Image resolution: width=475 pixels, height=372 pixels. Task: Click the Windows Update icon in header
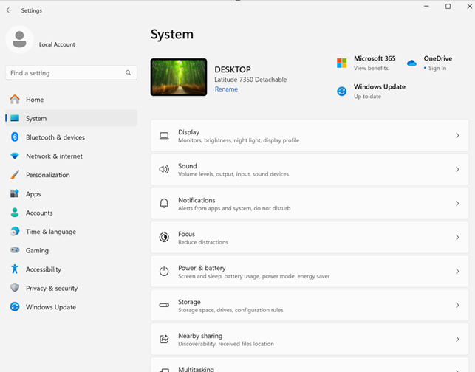(x=342, y=91)
